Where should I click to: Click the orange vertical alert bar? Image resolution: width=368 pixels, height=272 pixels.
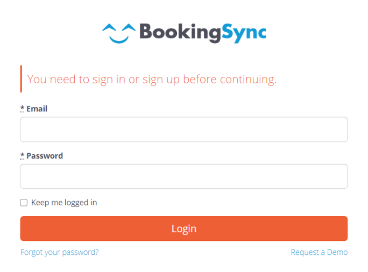pyautogui.click(x=21, y=79)
